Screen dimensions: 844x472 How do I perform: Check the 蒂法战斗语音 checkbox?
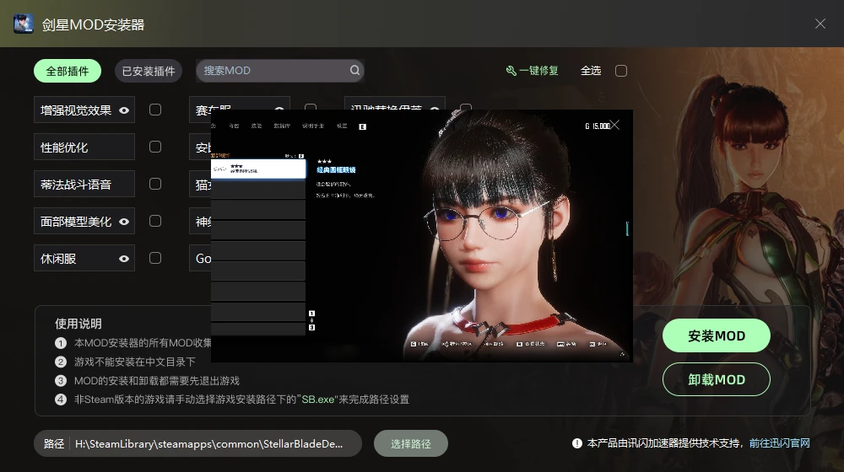click(155, 184)
